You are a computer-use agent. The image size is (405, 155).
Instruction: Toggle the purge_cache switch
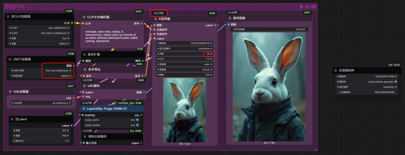coord(137,120)
